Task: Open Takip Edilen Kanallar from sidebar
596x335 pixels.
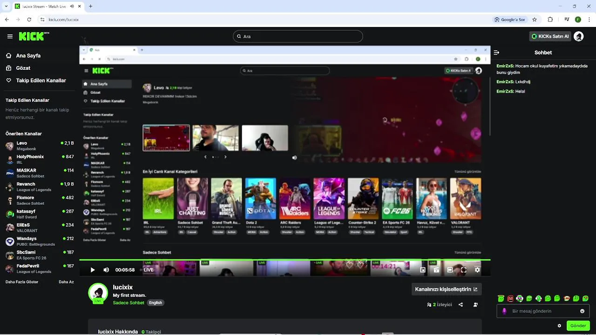Action: pos(36,80)
